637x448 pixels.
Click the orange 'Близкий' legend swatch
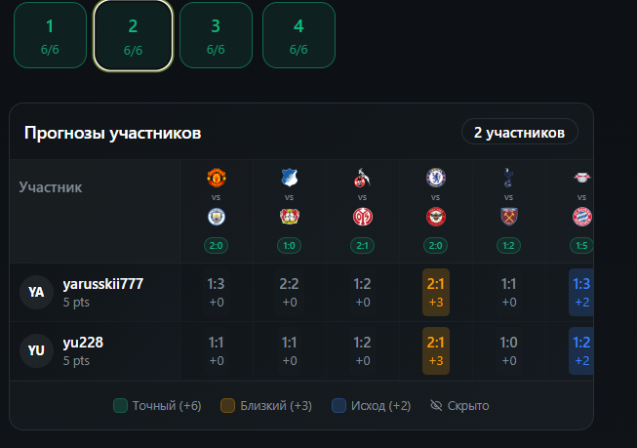228,405
